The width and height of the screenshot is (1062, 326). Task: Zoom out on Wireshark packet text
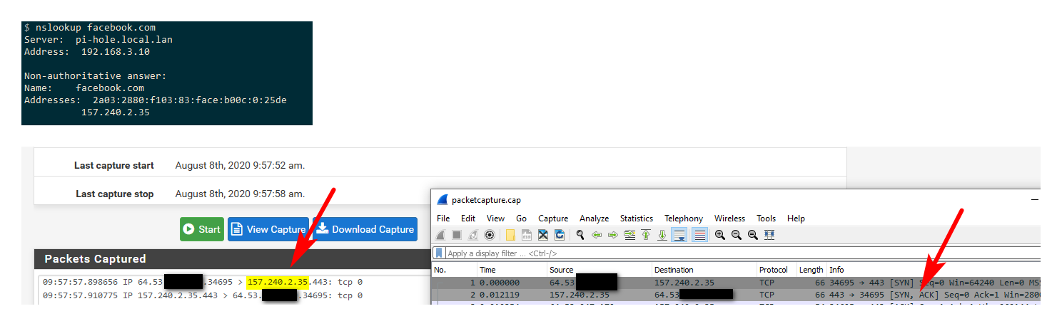click(x=737, y=235)
